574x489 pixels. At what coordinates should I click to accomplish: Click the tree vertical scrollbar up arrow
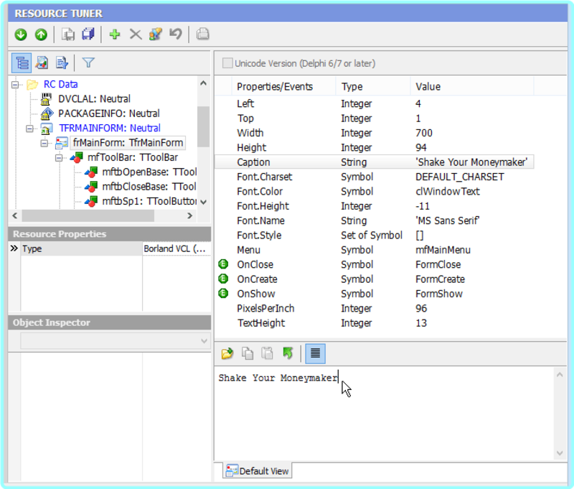click(204, 83)
